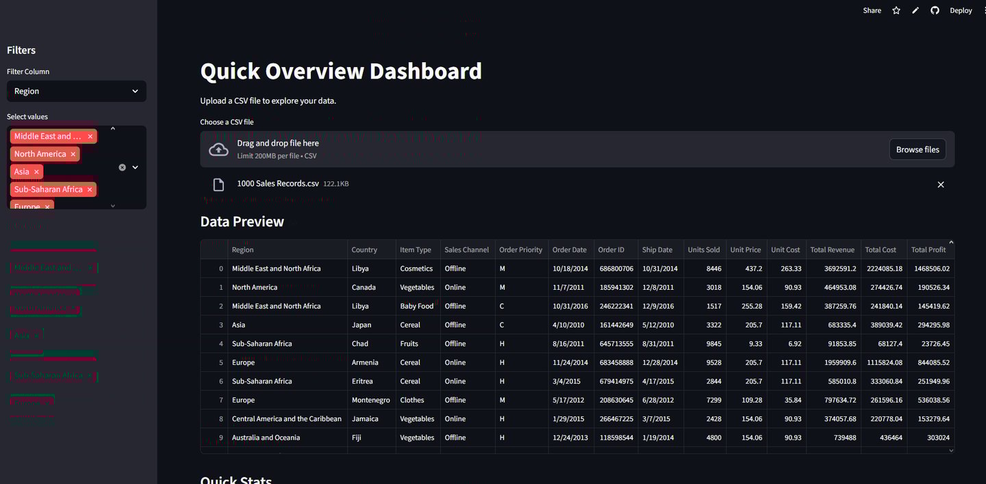
Task: Select the Cosmetics item type cell
Action: [418, 269]
